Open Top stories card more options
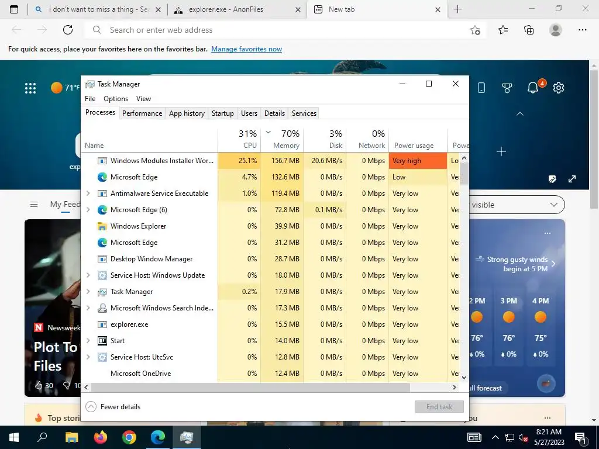Screen dimensions: 599x449 coord(548,417)
